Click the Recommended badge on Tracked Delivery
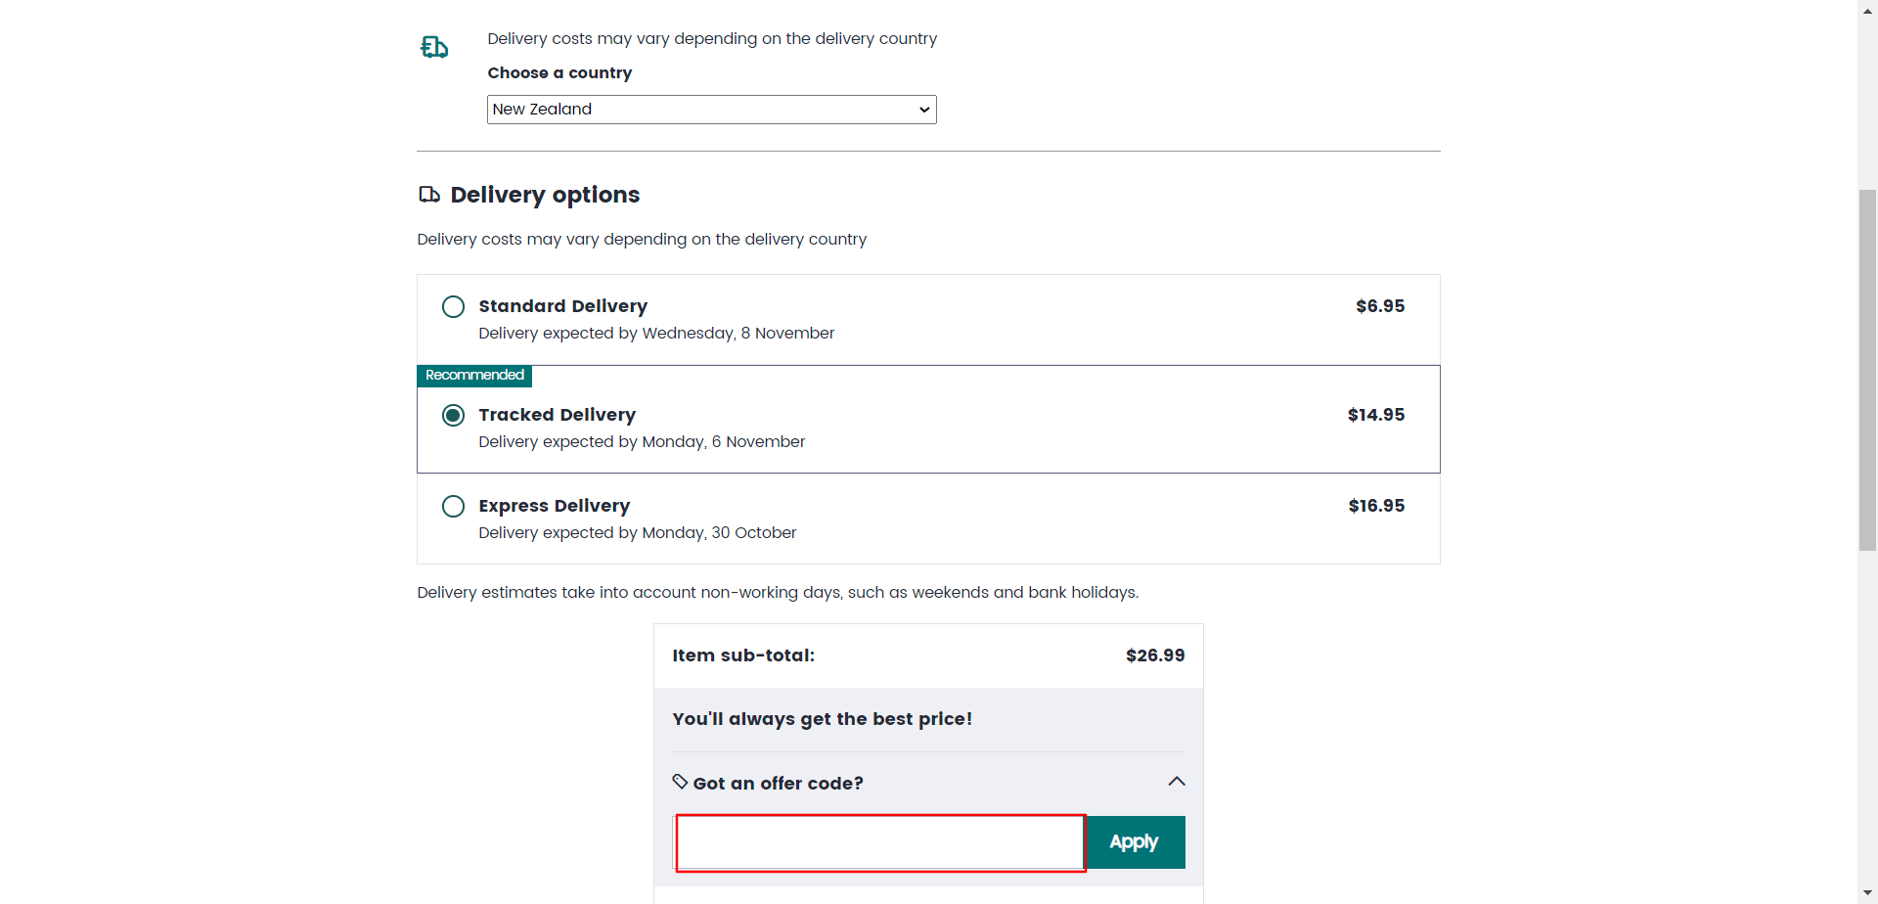 coord(474,375)
